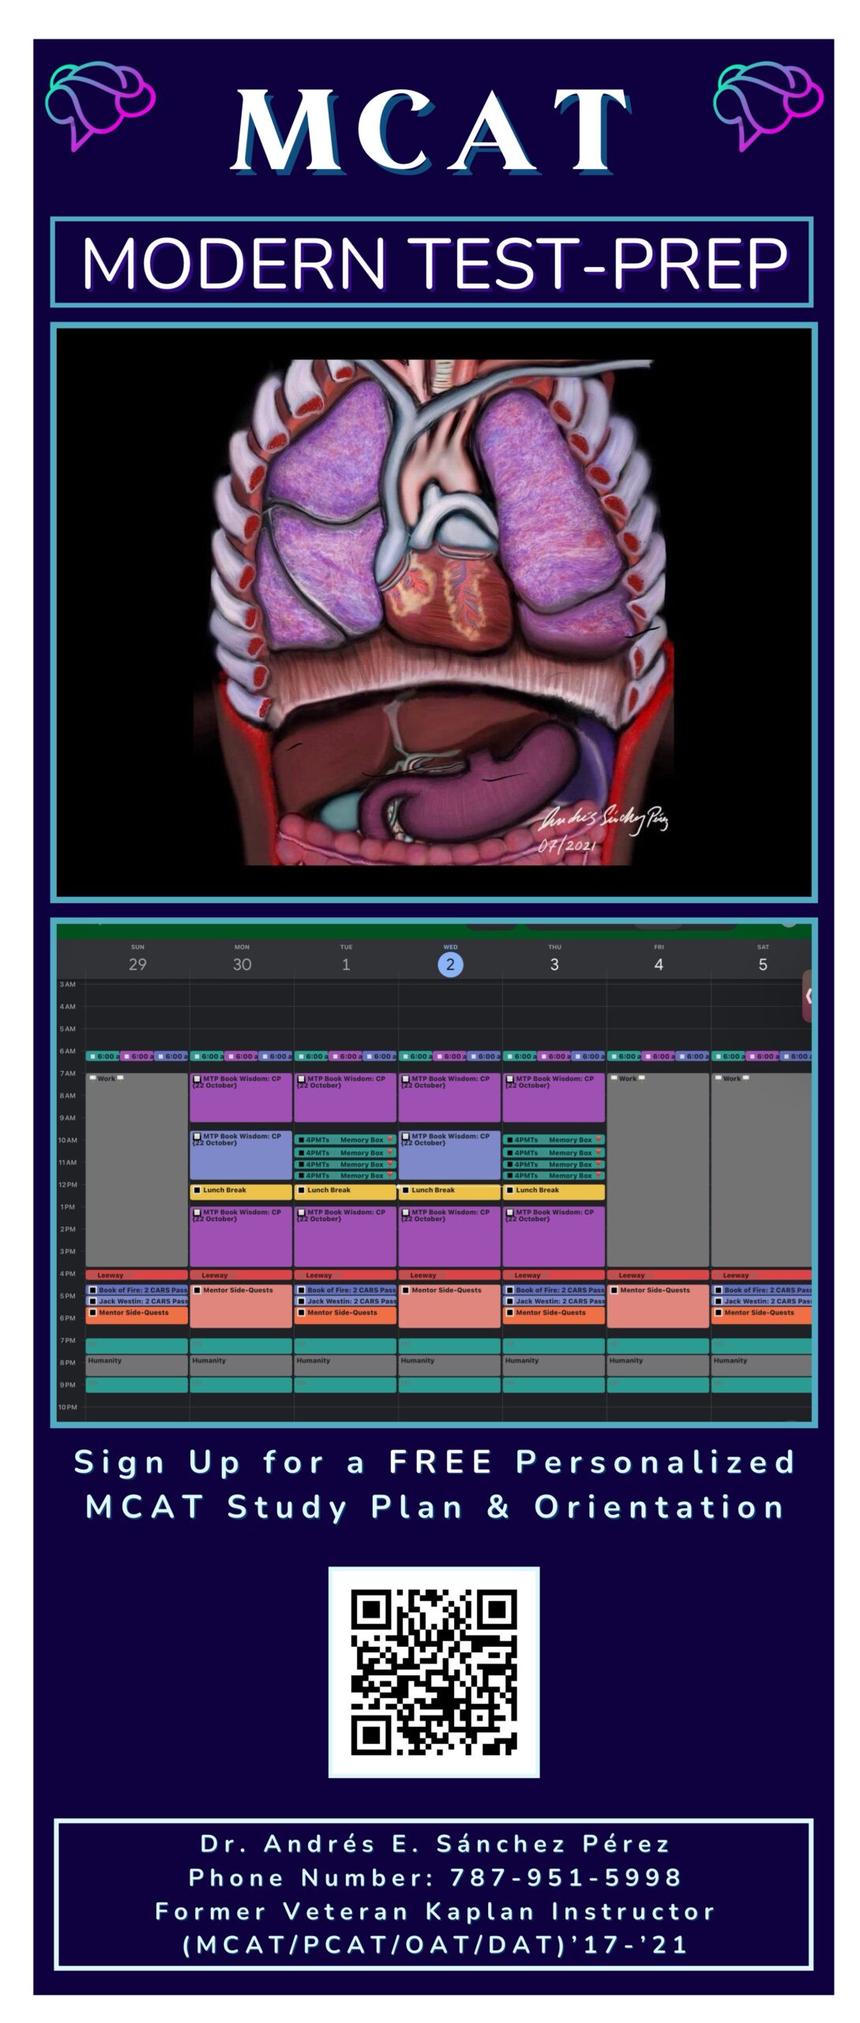Toggle Sunday's Book of Fire CARS checkbox
Screen dimensions: 860x2023
click(x=92, y=1290)
